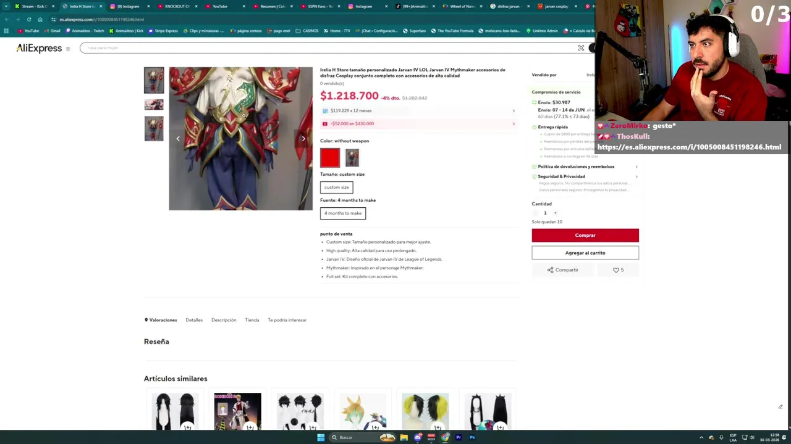Switch to ESPN Fans browser tab
Image resolution: width=791 pixels, height=444 pixels.
pos(321,6)
